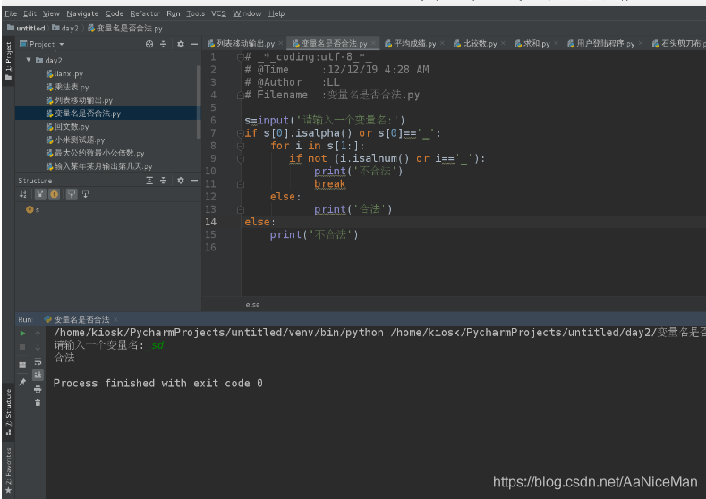Hide the Structure panel with the minus icon
706x499 pixels.
click(x=194, y=181)
